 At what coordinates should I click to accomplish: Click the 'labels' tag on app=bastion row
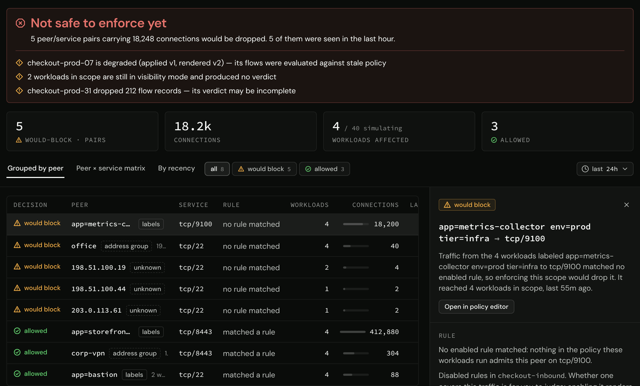[x=134, y=375]
